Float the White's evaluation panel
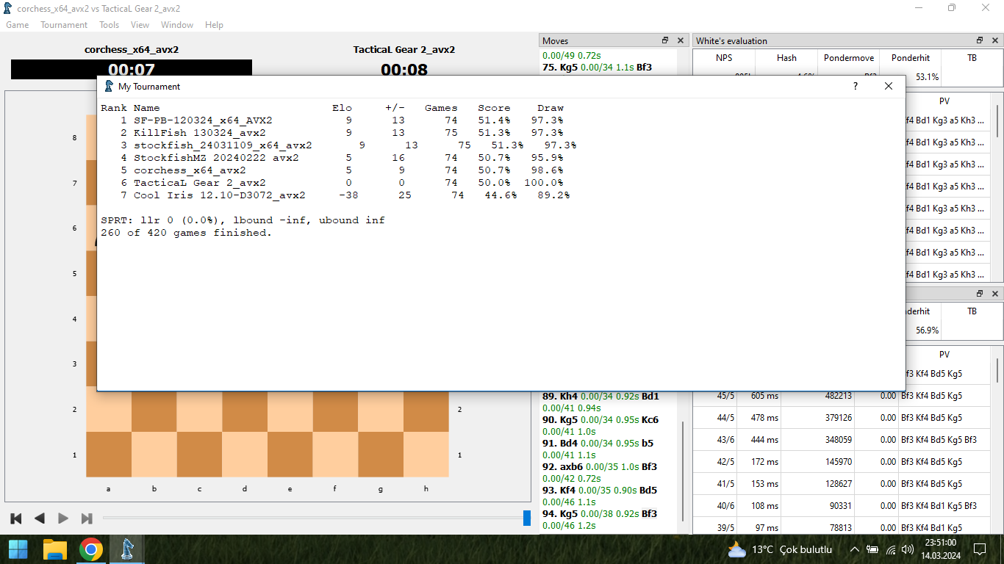Image resolution: width=1004 pixels, height=564 pixels. pyautogui.click(x=980, y=40)
